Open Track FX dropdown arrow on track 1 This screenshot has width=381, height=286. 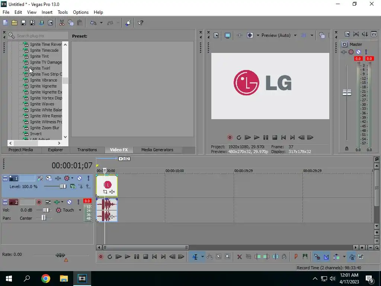coord(72,178)
